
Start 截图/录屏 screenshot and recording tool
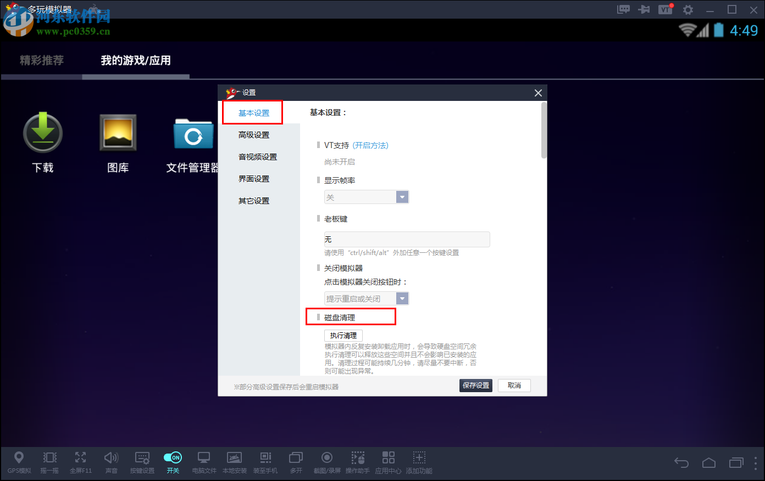click(x=326, y=462)
